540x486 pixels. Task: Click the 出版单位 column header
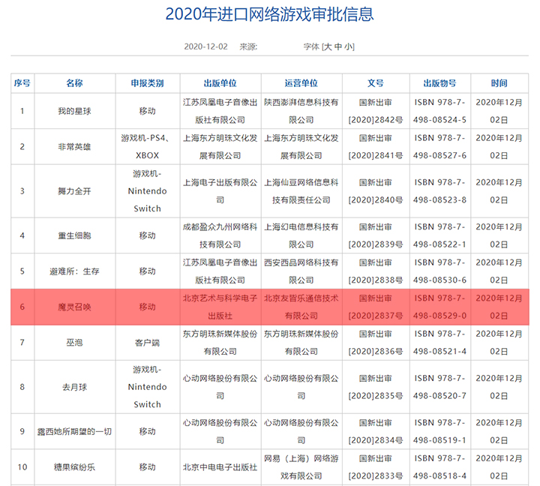[x=220, y=83]
